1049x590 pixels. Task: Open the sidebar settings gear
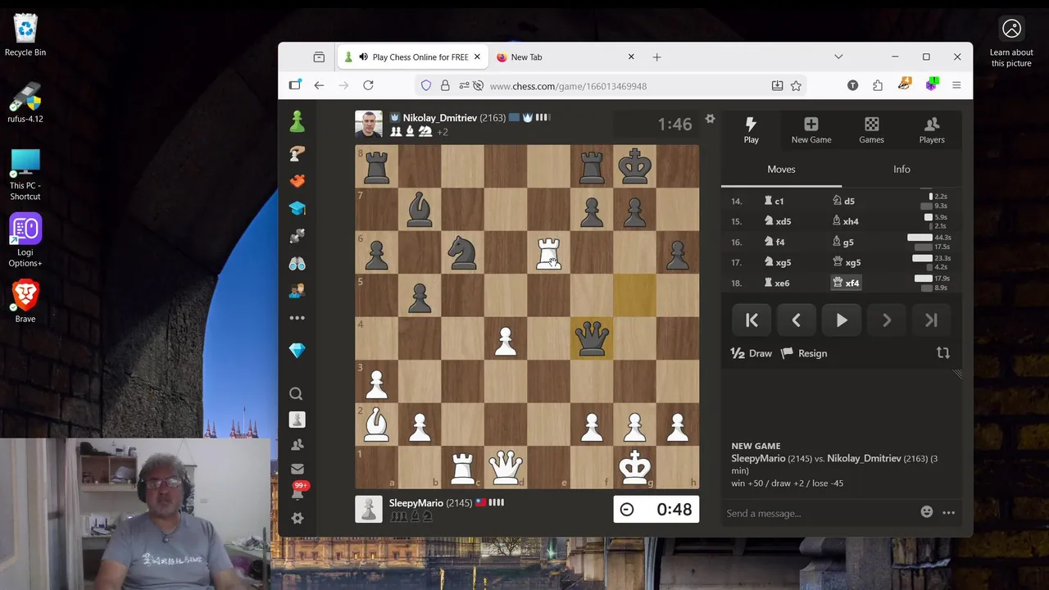pos(297,518)
